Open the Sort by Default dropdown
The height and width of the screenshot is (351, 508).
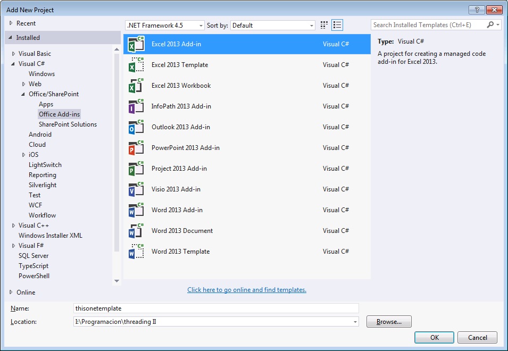tap(273, 25)
